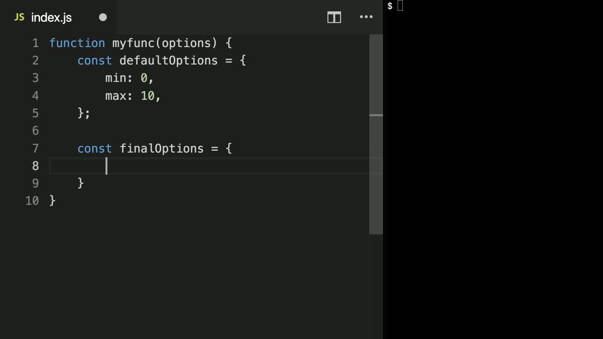Click the 'defaultOptions' variable name
Image resolution: width=603 pixels, height=339 pixels.
(168, 61)
